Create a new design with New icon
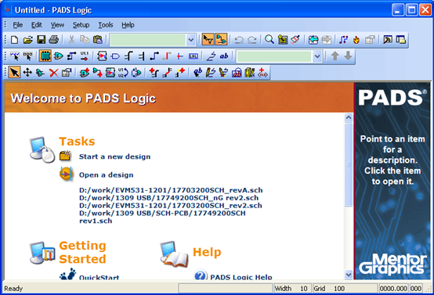434x295 pixels. 14,40
